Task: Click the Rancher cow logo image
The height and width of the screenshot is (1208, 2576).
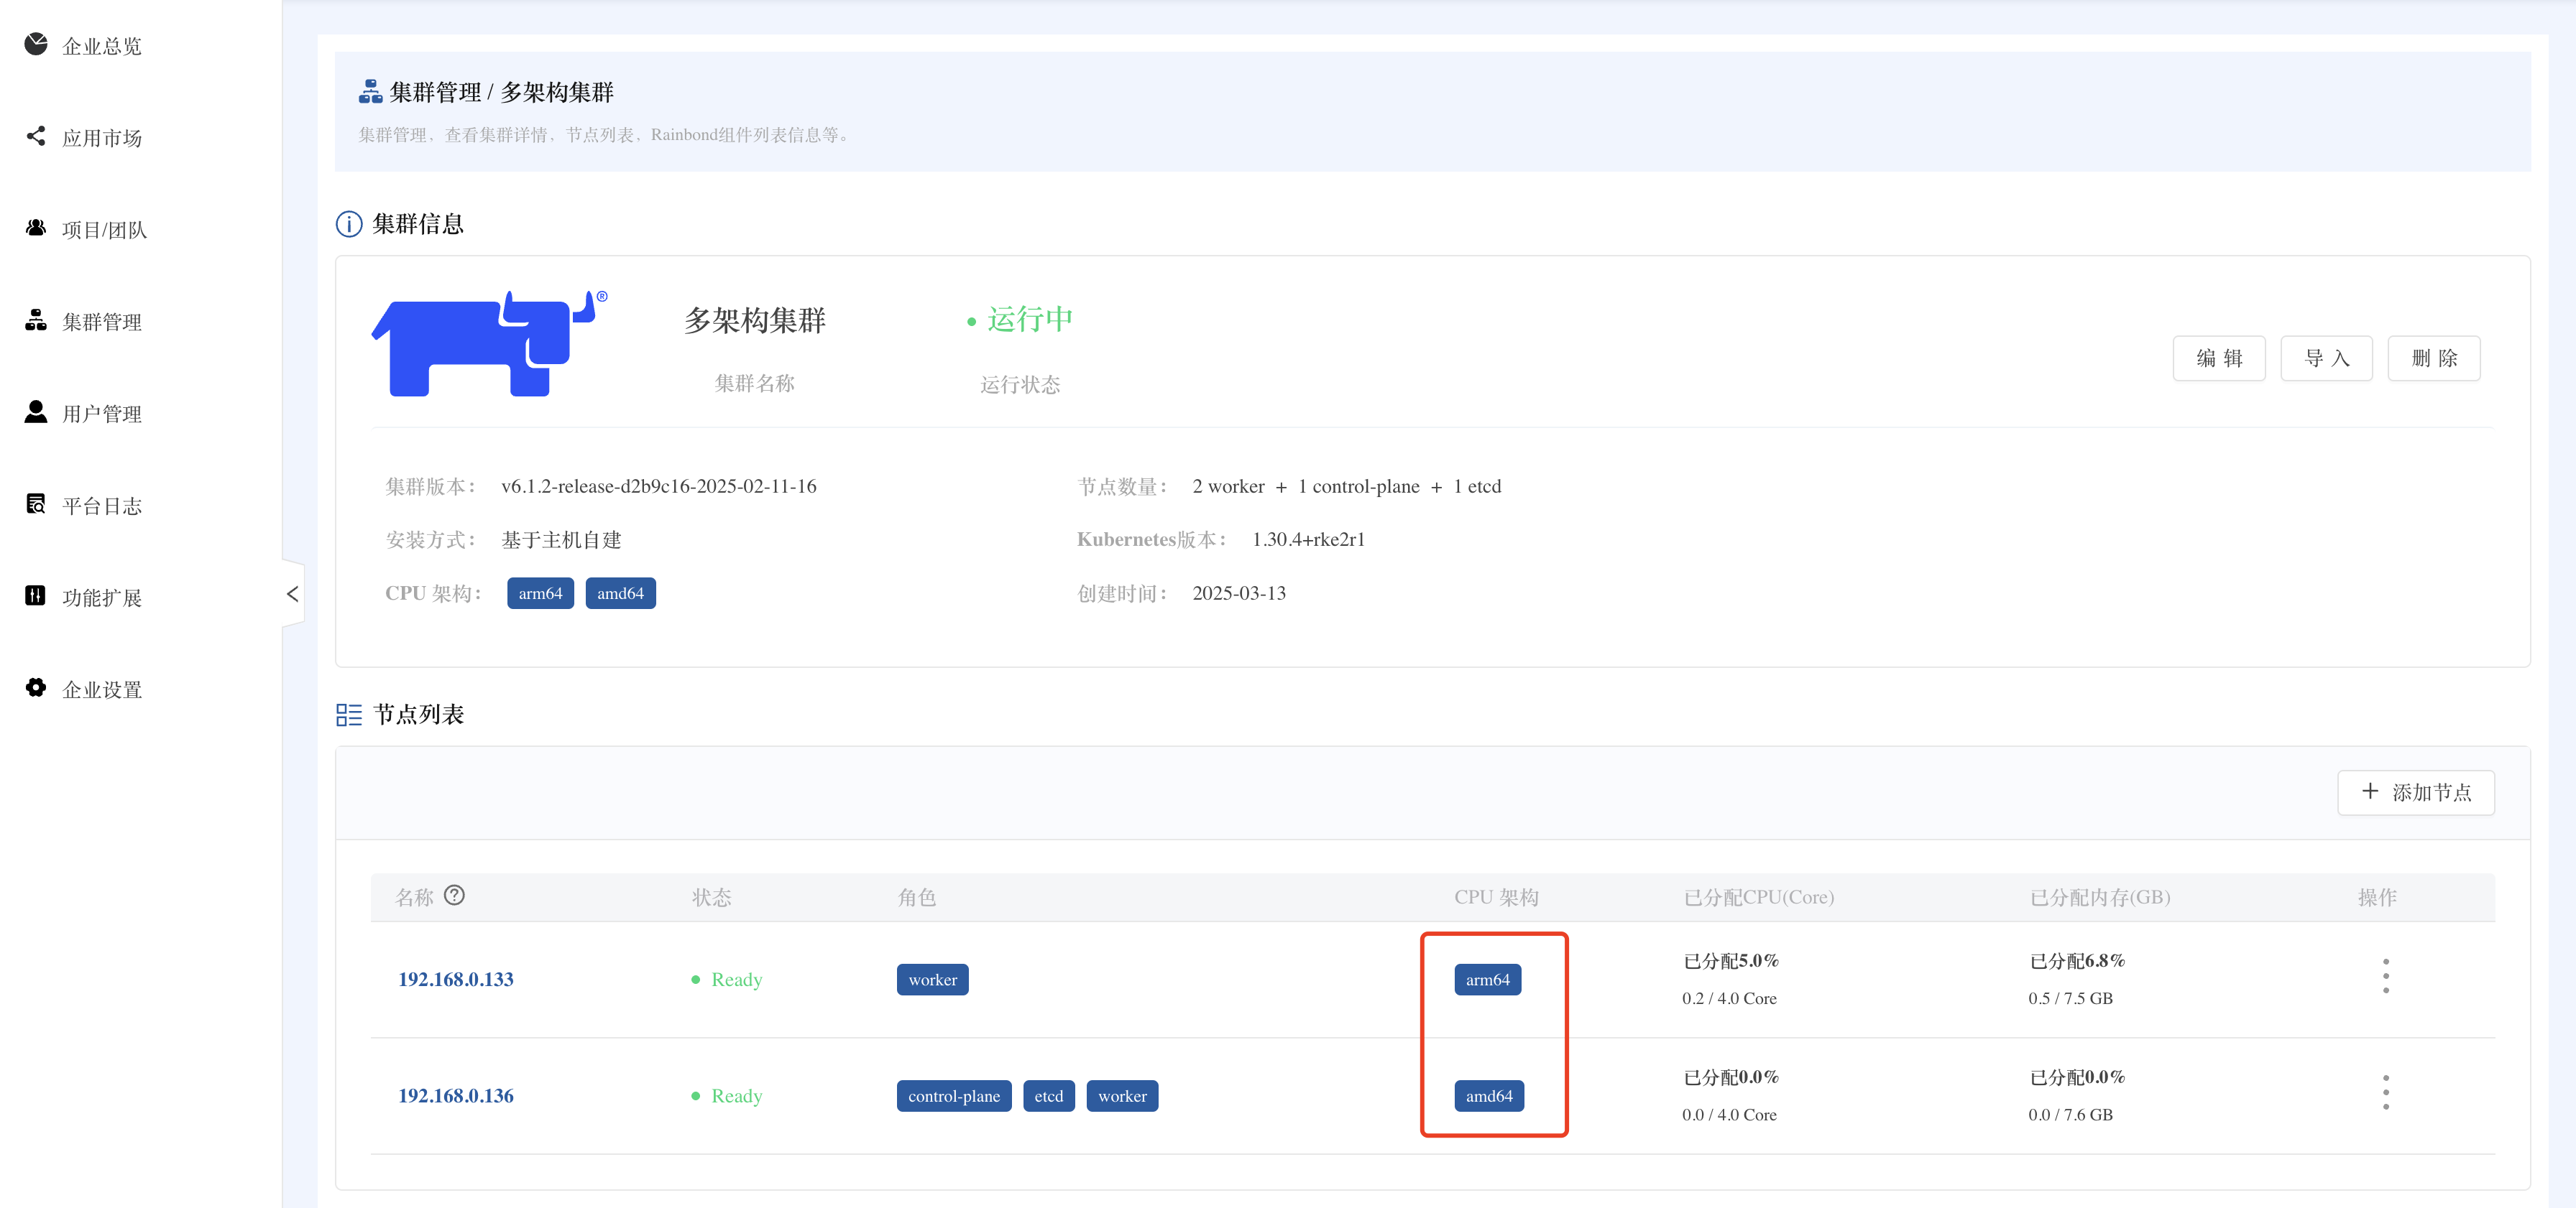Action: click(489, 344)
